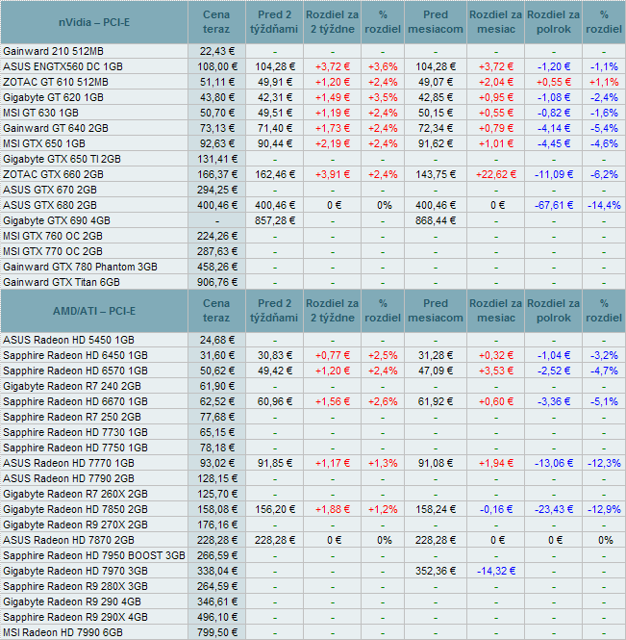The height and width of the screenshot is (640, 626).
Task: Click 'Gigabyte GT 620 1GB' name
Action: pyautogui.click(x=54, y=97)
